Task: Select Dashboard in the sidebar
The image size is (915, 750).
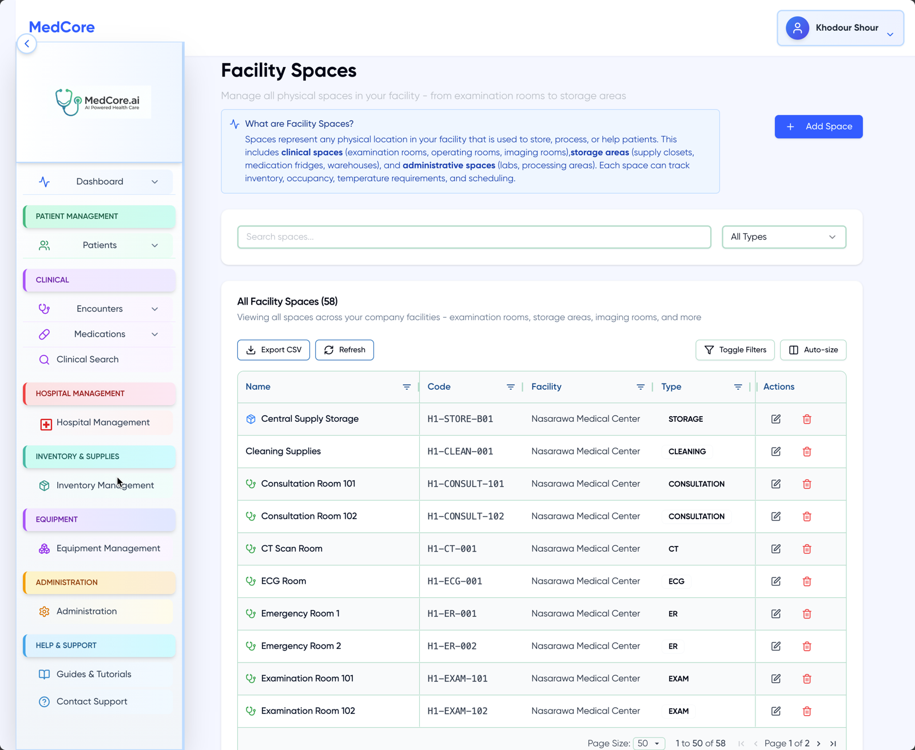Action: [x=100, y=181]
